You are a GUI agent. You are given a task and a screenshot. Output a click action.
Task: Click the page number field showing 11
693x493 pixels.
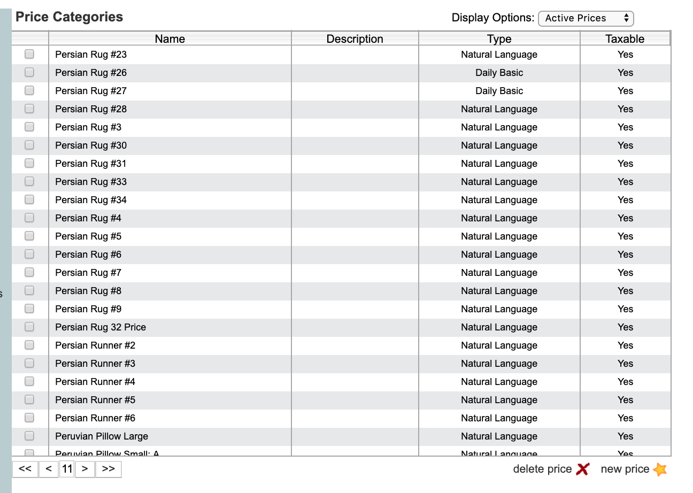[x=67, y=469]
